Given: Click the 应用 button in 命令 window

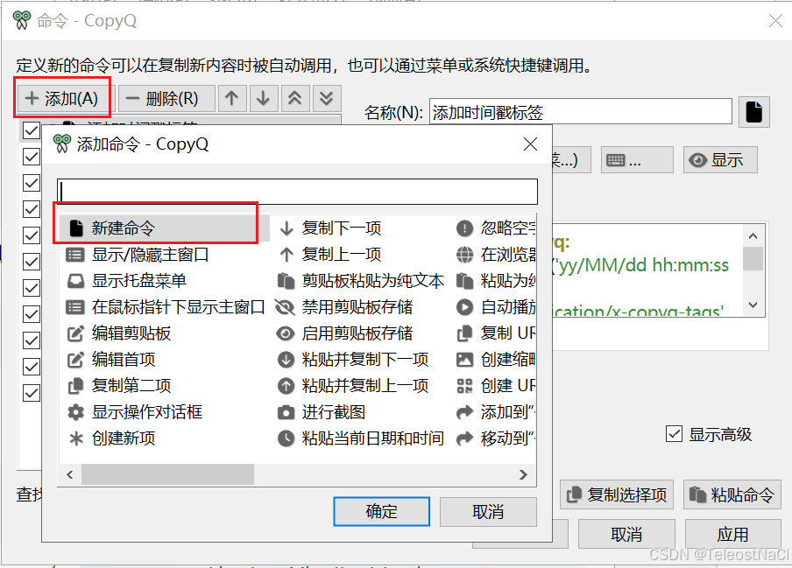Looking at the screenshot, I should pos(732,534).
